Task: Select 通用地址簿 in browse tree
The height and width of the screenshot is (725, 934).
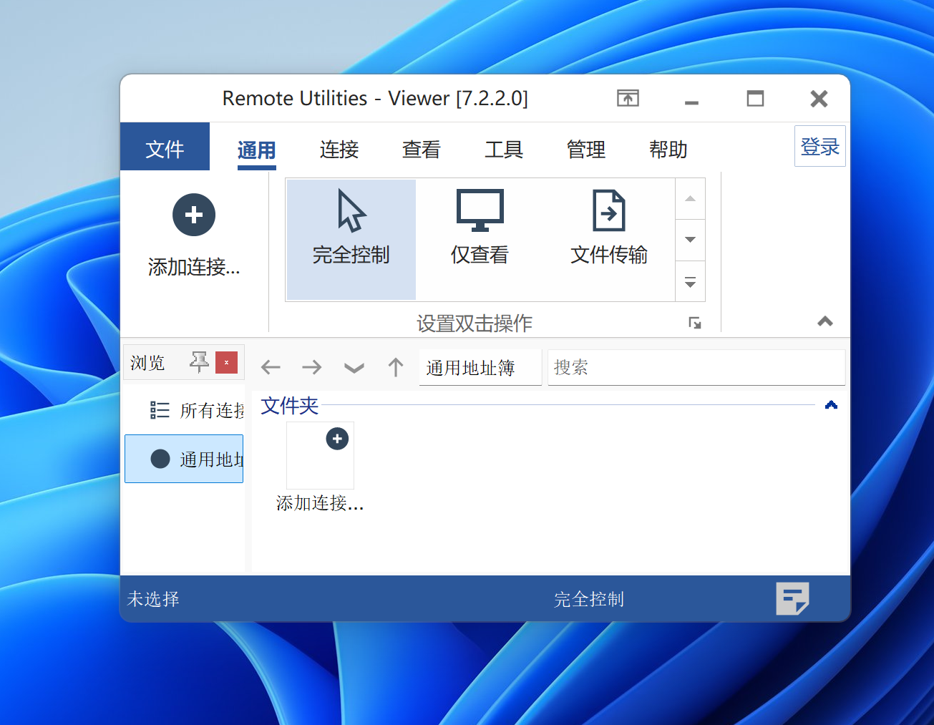Action: [184, 459]
